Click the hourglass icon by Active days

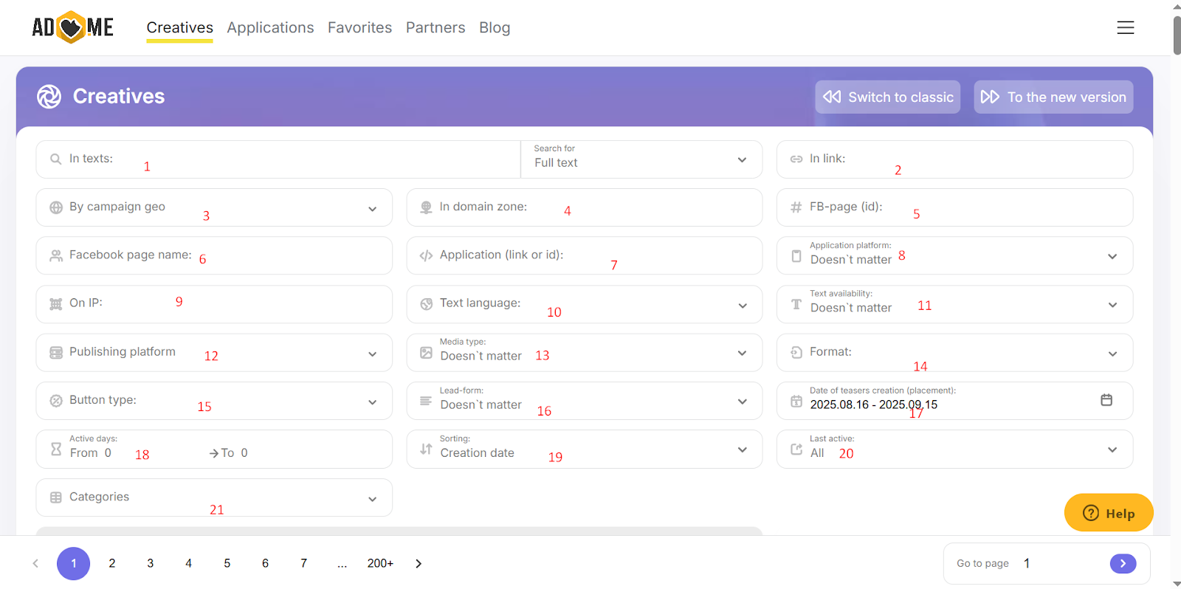pyautogui.click(x=56, y=449)
